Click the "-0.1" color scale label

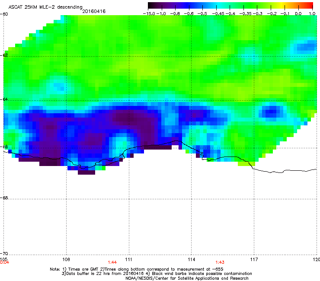(285, 14)
